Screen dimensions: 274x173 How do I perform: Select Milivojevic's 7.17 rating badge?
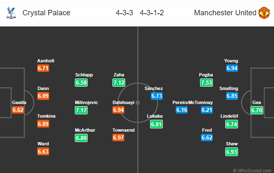click(x=81, y=110)
